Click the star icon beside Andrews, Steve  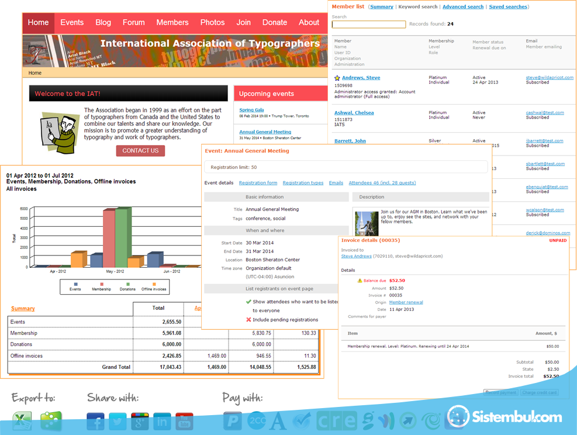(337, 78)
